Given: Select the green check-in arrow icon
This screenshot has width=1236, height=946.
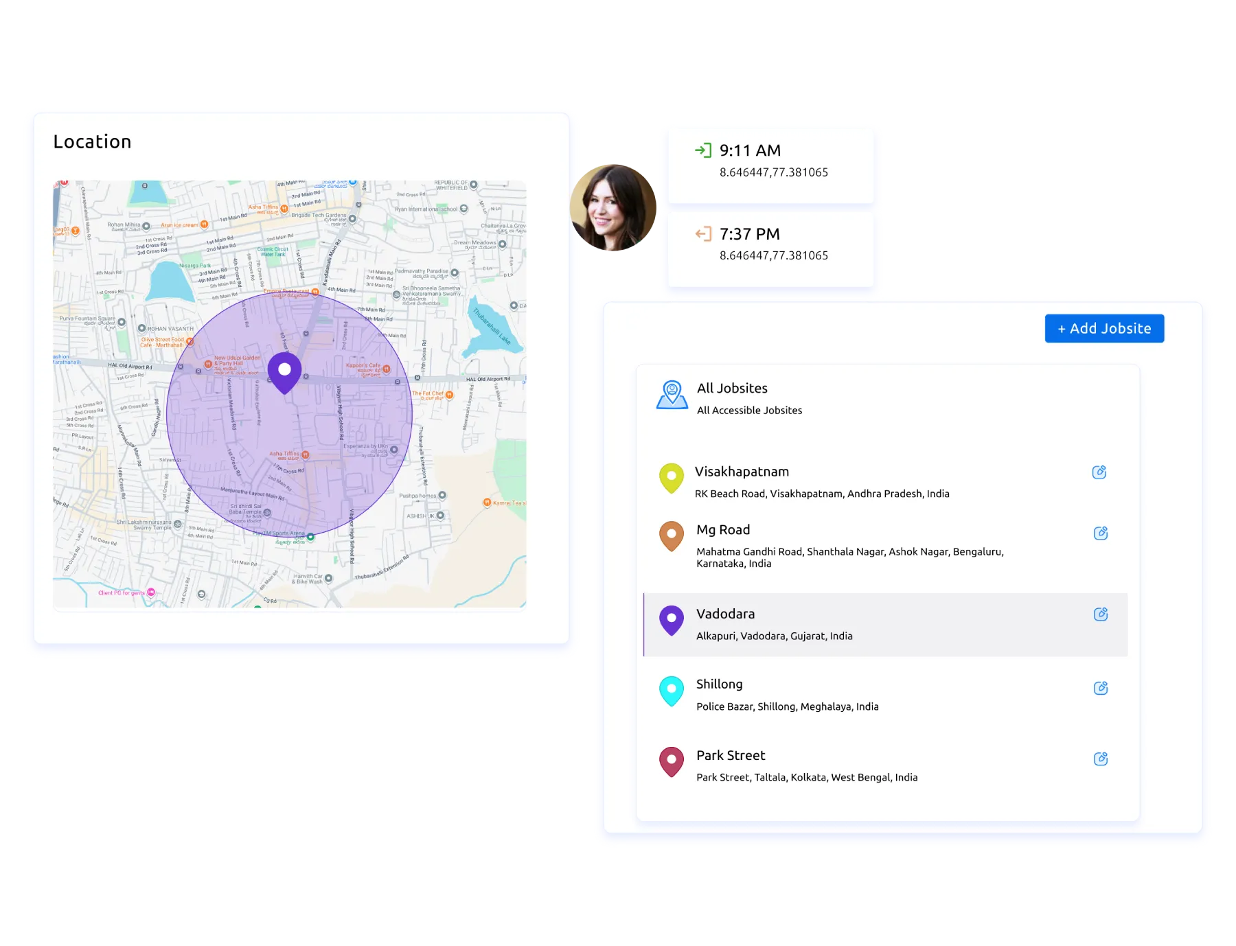Looking at the screenshot, I should (x=702, y=150).
